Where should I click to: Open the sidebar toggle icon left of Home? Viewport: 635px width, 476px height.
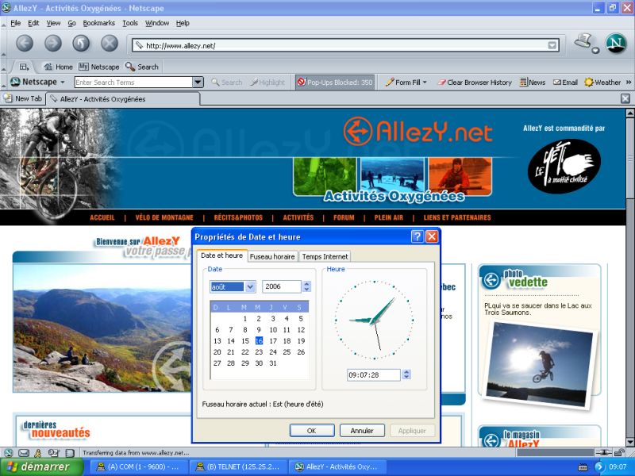[25, 67]
